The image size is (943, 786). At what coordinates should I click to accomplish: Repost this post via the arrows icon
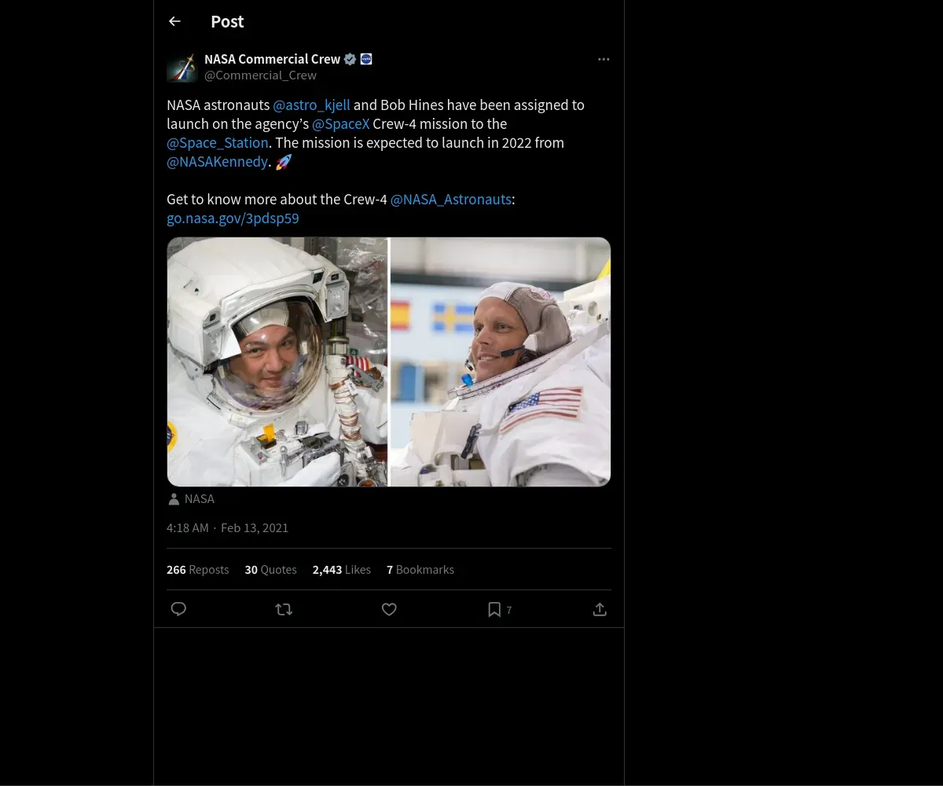pos(284,609)
